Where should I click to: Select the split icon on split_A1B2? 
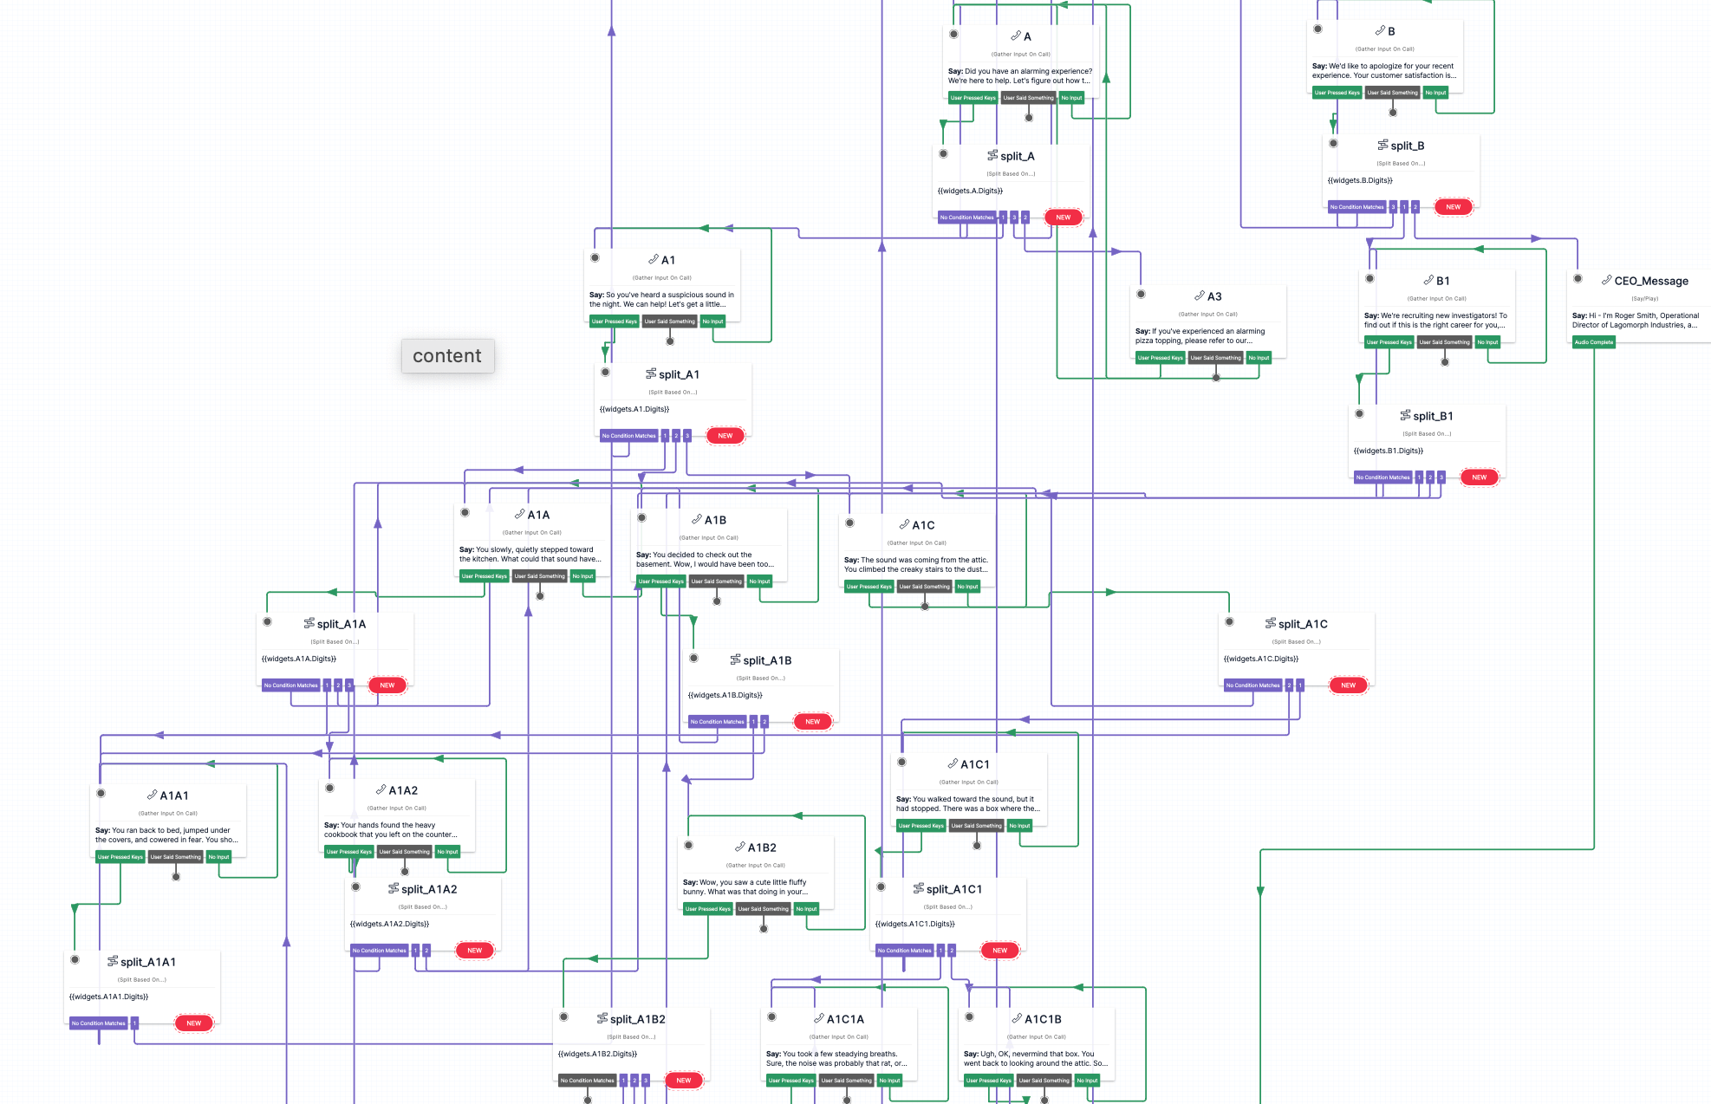[x=602, y=1018]
